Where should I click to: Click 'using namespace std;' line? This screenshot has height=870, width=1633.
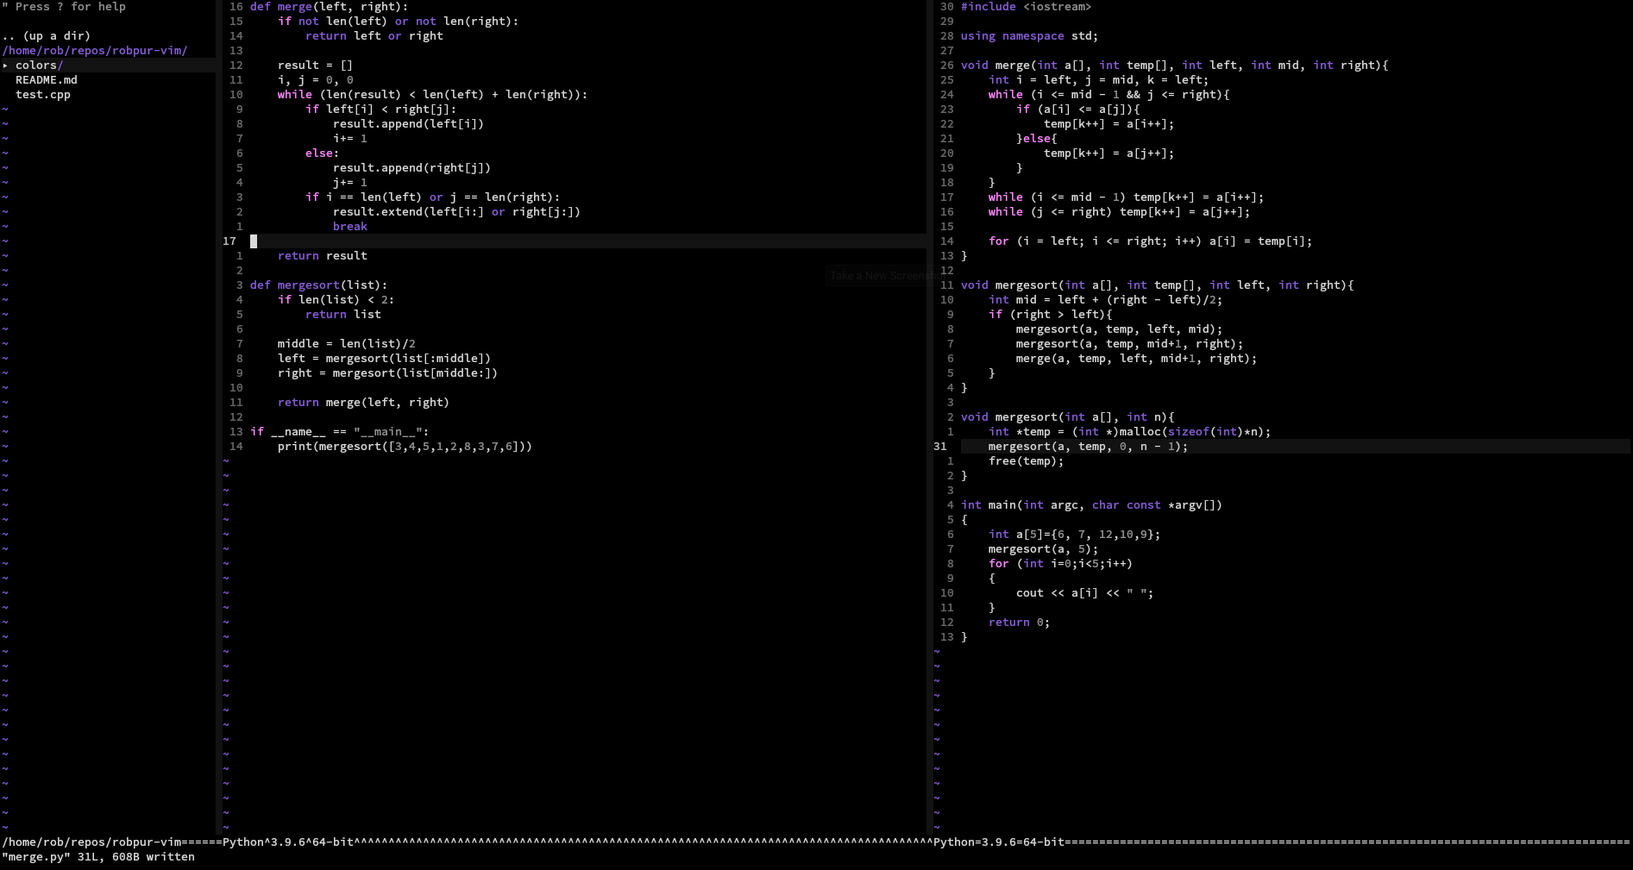click(1030, 36)
